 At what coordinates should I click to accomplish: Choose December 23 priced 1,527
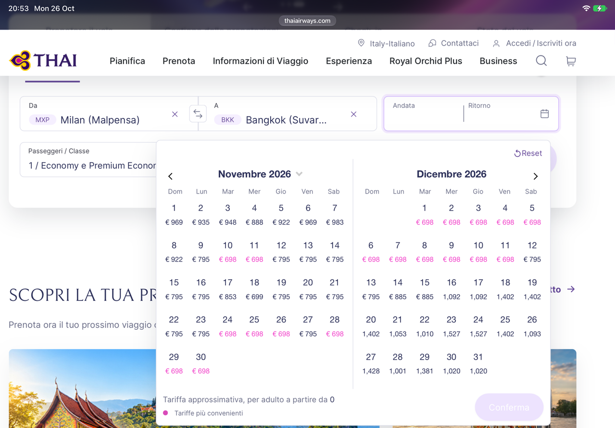[452, 326]
